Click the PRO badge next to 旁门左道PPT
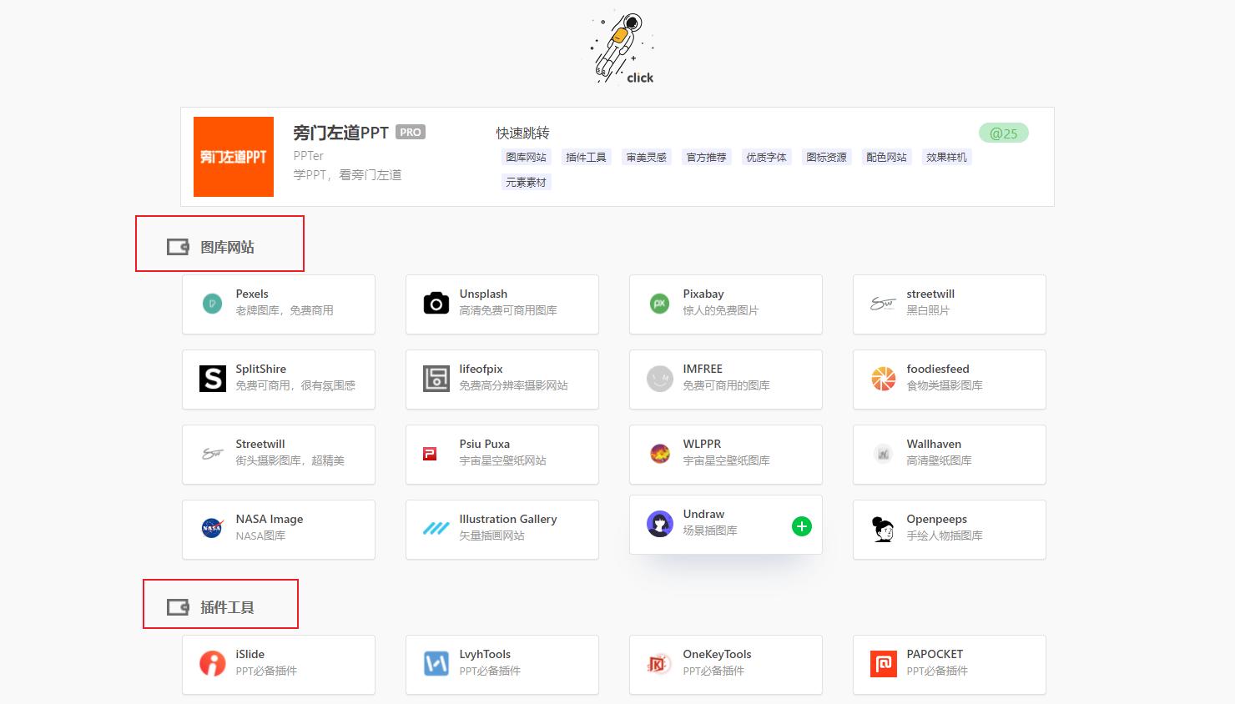1235x704 pixels. (x=410, y=132)
